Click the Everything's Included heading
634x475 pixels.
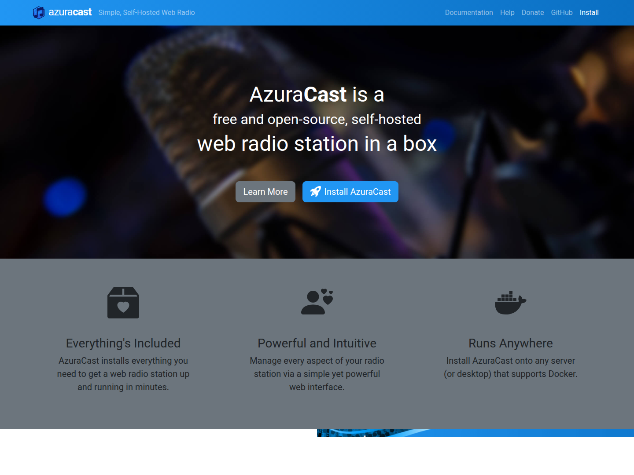123,343
